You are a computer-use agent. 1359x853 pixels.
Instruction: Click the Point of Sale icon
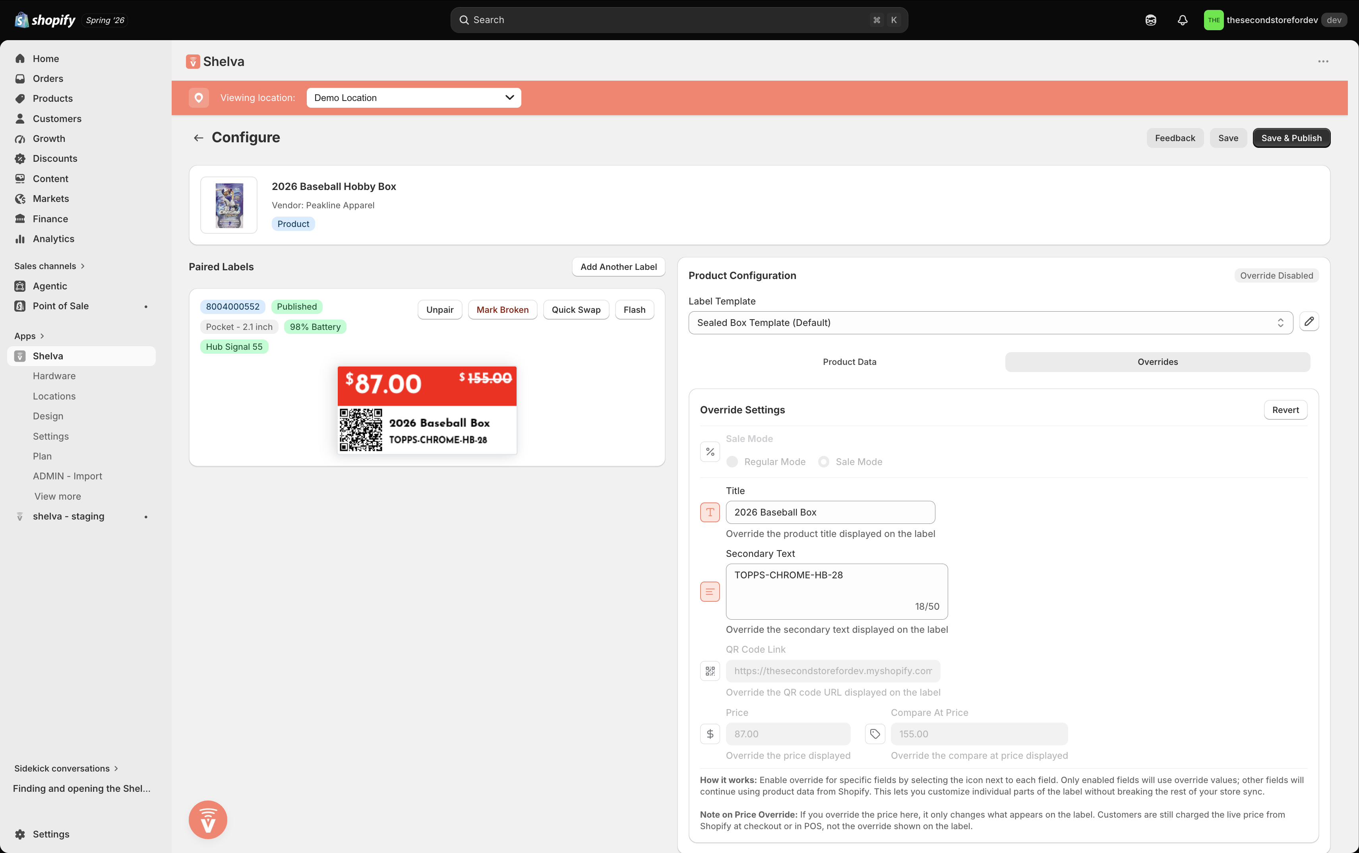(20, 306)
